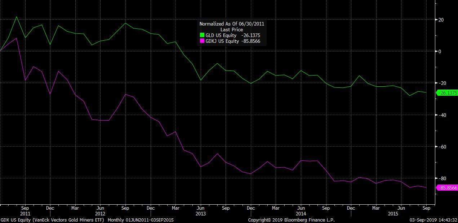Click the Bloomberg Finance L.P. copyright text

pos(292,220)
